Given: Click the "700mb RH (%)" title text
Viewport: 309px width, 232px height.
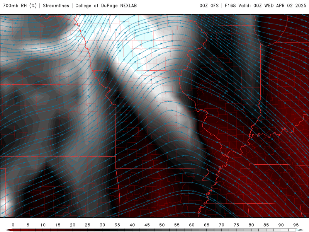Looking at the screenshot, I should click(20, 6).
